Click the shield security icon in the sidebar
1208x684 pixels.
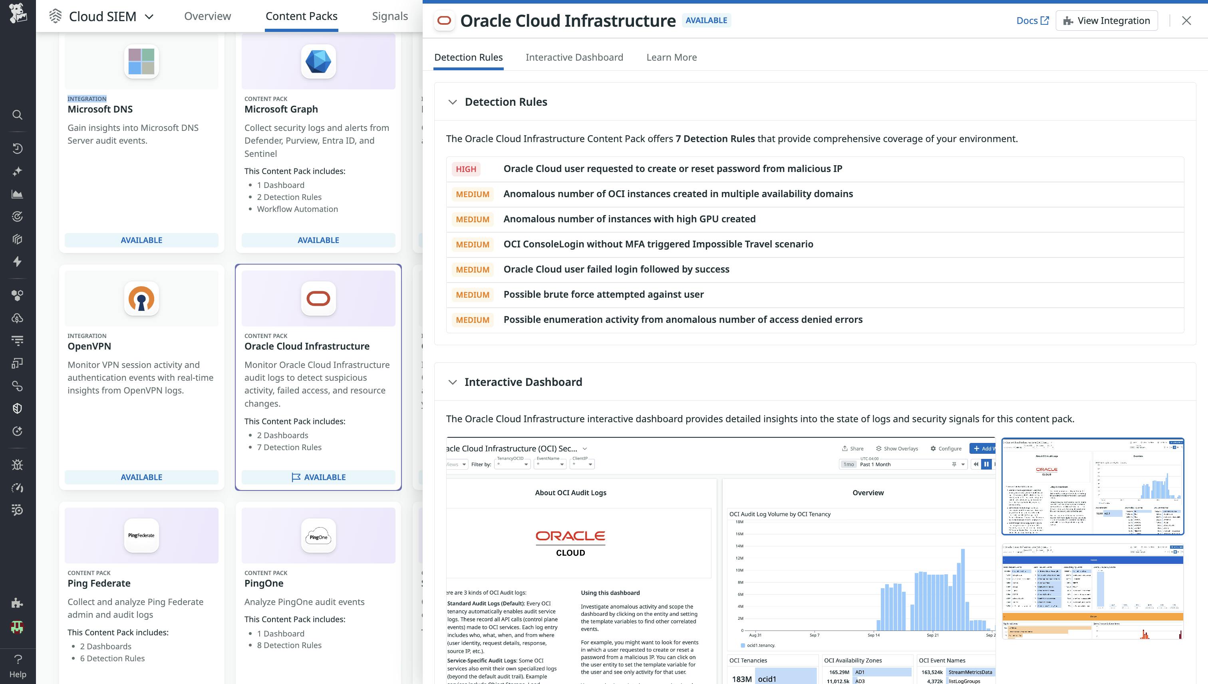(18, 408)
